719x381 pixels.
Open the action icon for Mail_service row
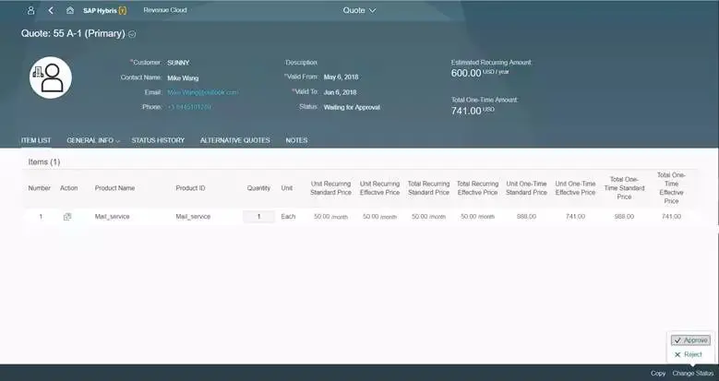click(x=67, y=217)
